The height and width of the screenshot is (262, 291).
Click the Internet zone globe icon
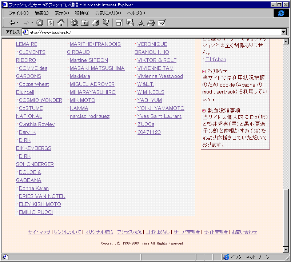(226, 257)
